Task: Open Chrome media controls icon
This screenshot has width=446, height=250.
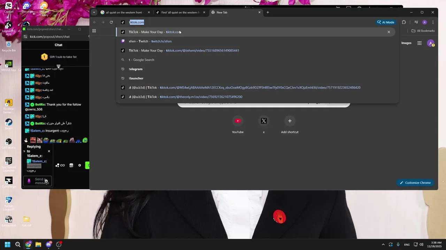Action: [416, 22]
